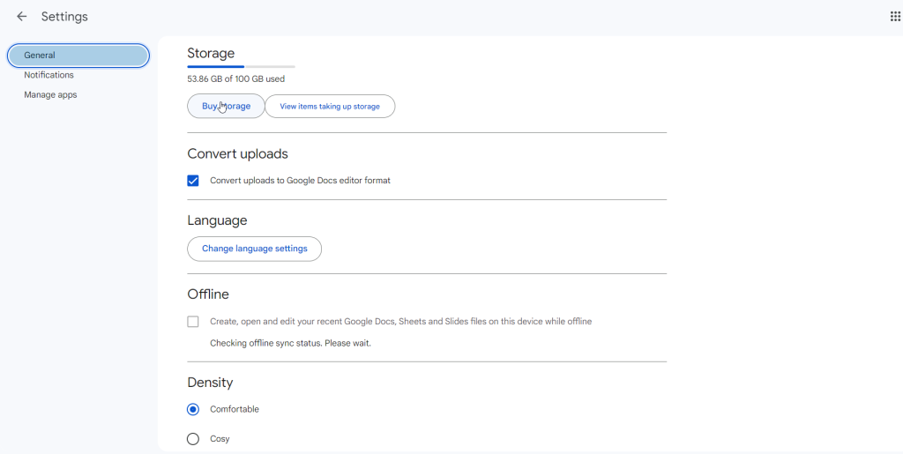Click the back arrow next to Settings
Screen dimensions: 903x454
tap(22, 17)
